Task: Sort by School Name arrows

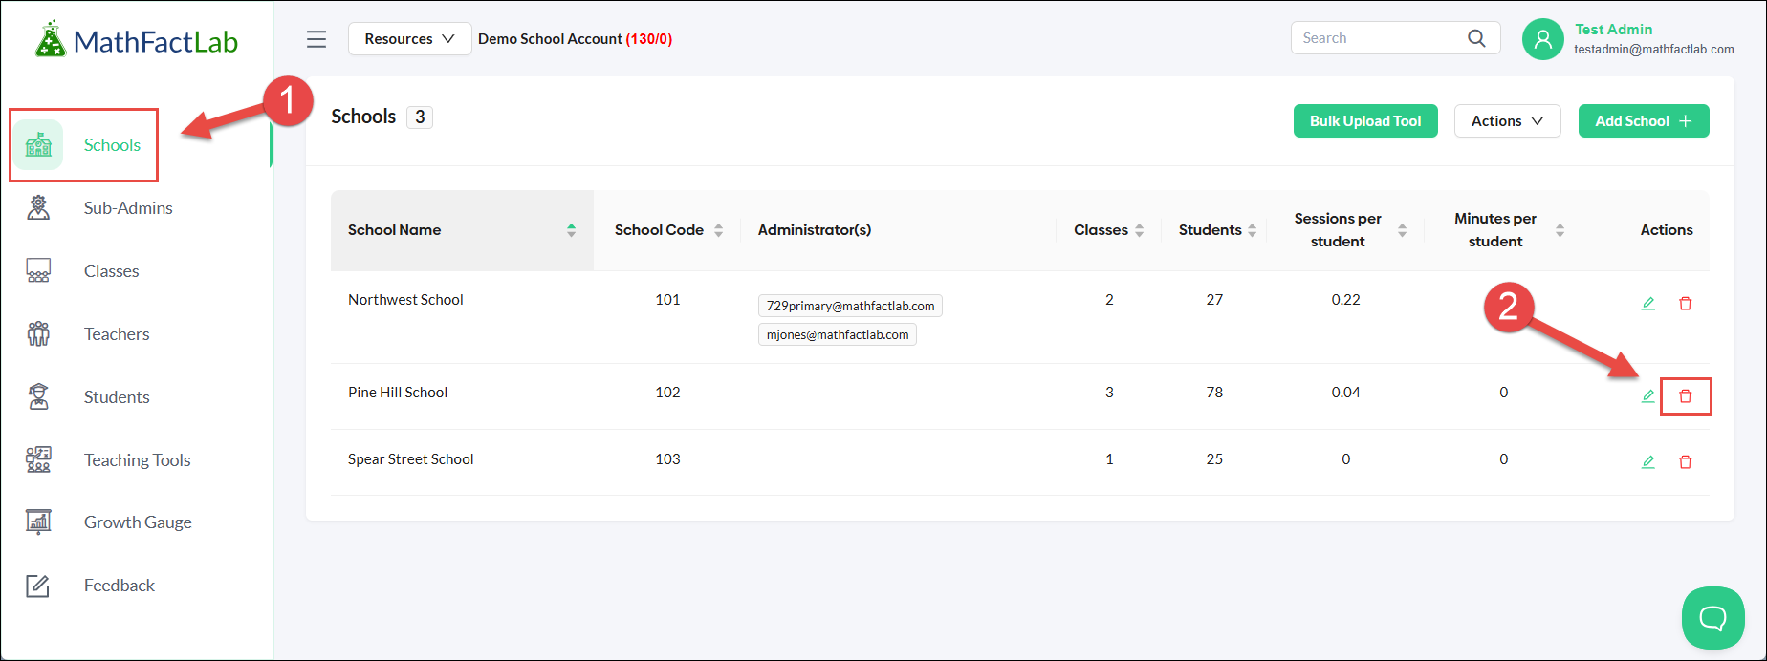Action: pyautogui.click(x=571, y=230)
